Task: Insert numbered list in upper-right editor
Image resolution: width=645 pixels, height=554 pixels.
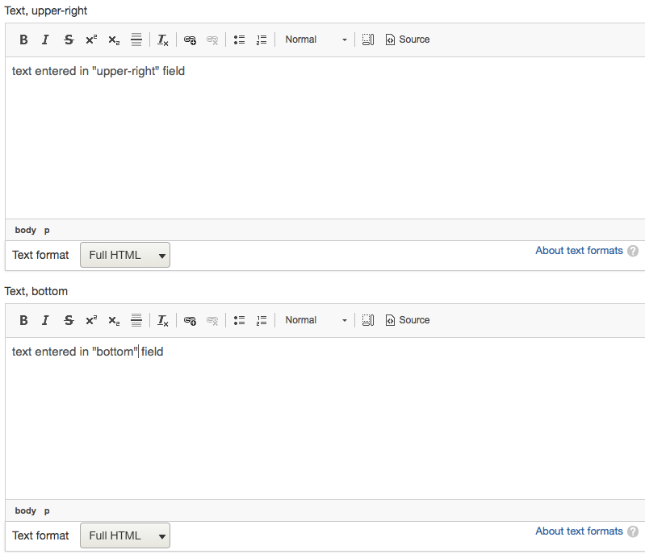Action: (x=261, y=40)
